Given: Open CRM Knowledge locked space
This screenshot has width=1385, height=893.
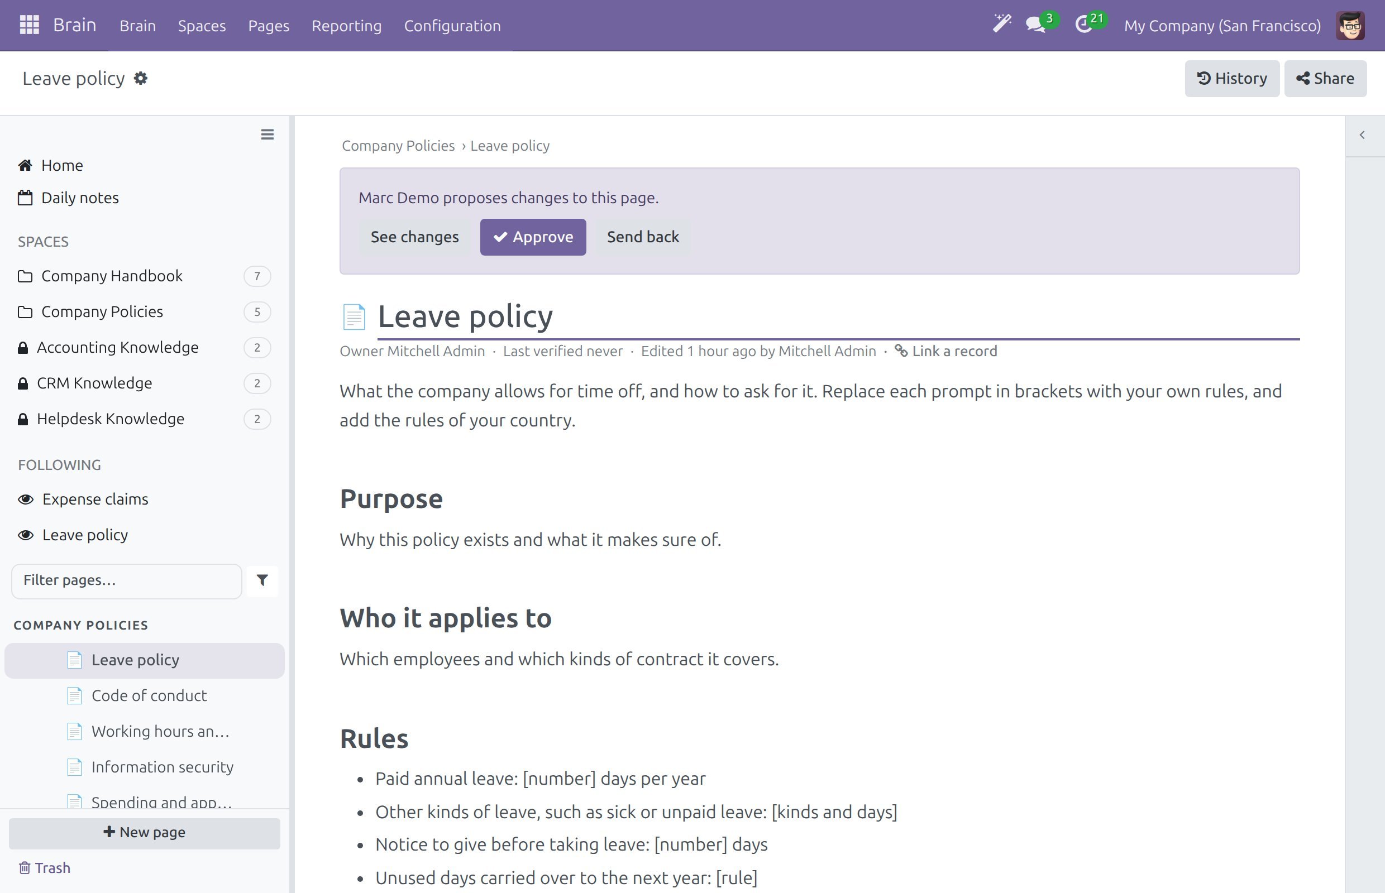Looking at the screenshot, I should (x=144, y=383).
